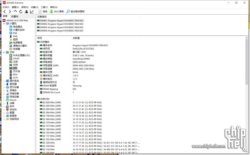Expand the 操作系统 tree node
The image size is (250, 155).
[4, 81]
